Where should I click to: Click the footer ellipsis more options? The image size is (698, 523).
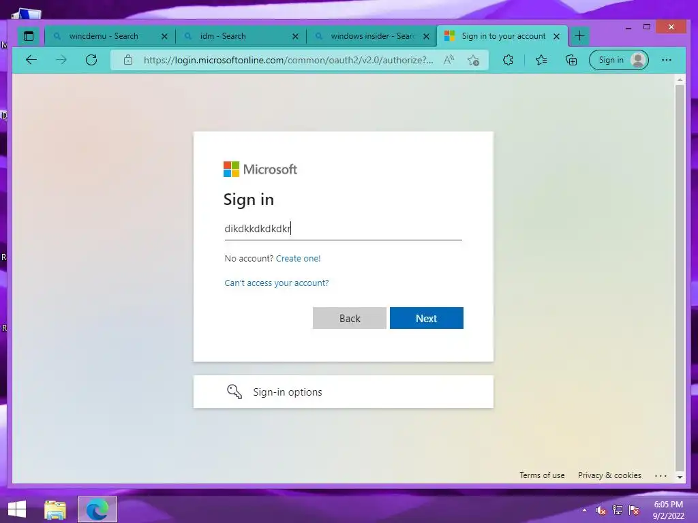click(661, 475)
